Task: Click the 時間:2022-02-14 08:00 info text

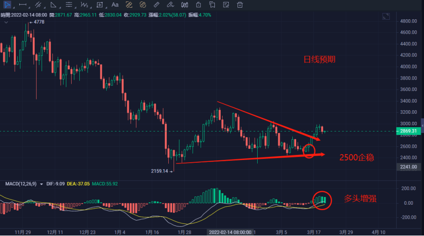Action: pyautogui.click(x=24, y=15)
